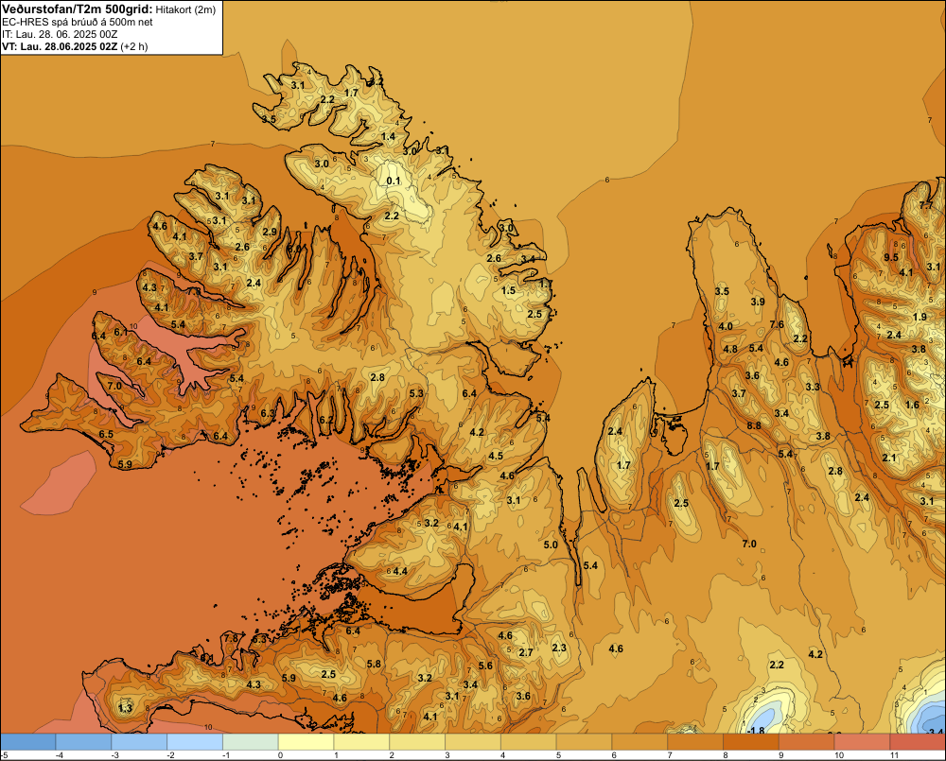Select the '3.9' temperature value
The image size is (946, 761).
(758, 302)
